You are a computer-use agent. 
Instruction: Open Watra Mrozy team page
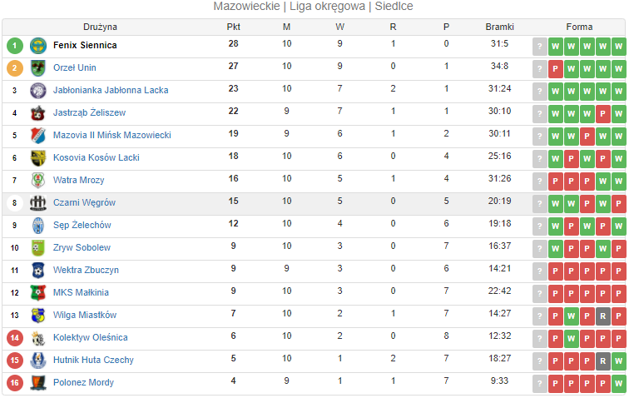(79, 180)
